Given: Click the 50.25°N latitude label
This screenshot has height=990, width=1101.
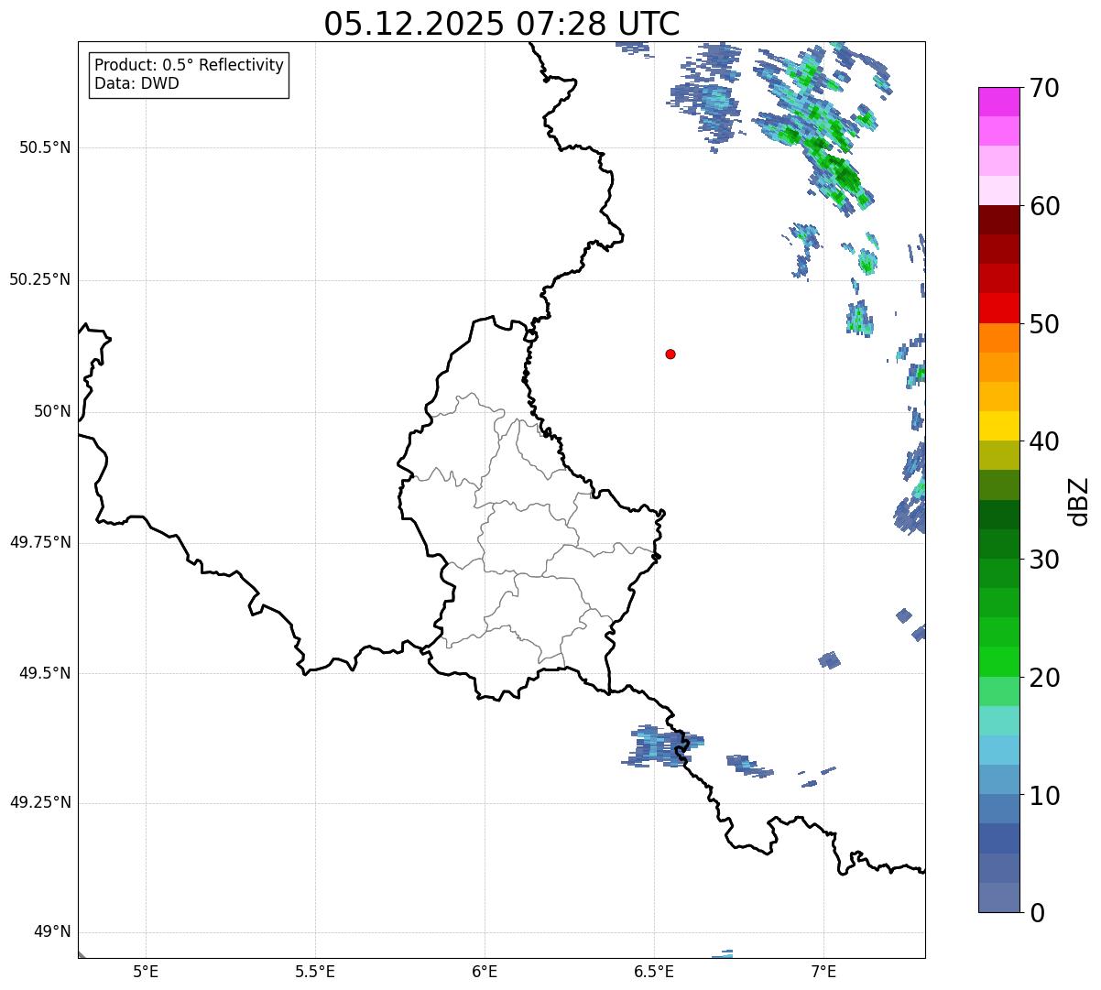Looking at the screenshot, I should (40, 279).
